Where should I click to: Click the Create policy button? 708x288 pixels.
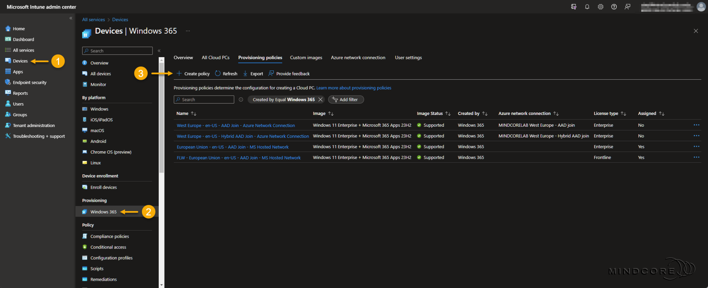coord(193,74)
